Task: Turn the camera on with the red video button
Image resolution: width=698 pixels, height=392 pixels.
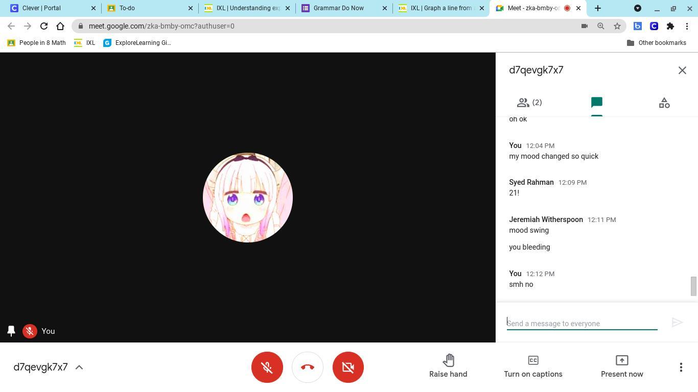Action: click(348, 367)
